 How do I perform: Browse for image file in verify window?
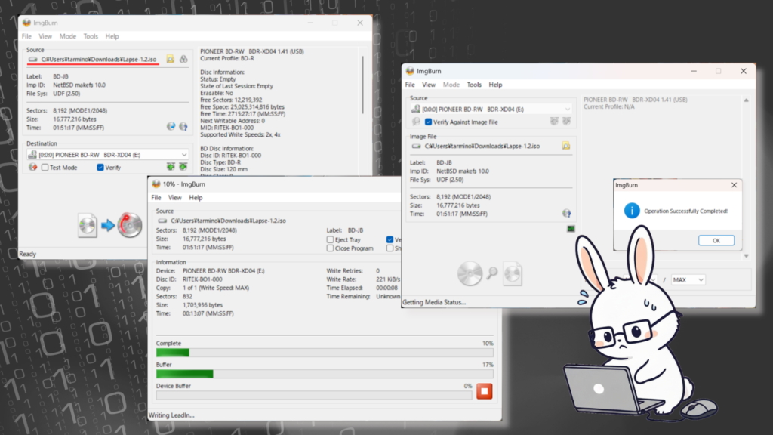(x=566, y=146)
